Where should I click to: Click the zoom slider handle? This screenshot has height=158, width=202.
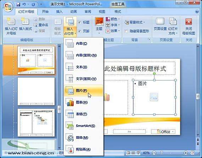(162, 153)
